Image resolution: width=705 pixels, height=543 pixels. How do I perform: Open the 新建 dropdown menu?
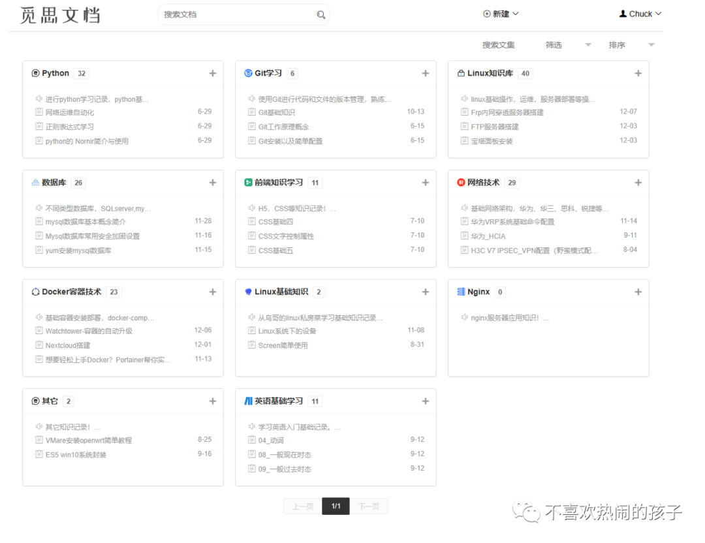[x=500, y=14]
